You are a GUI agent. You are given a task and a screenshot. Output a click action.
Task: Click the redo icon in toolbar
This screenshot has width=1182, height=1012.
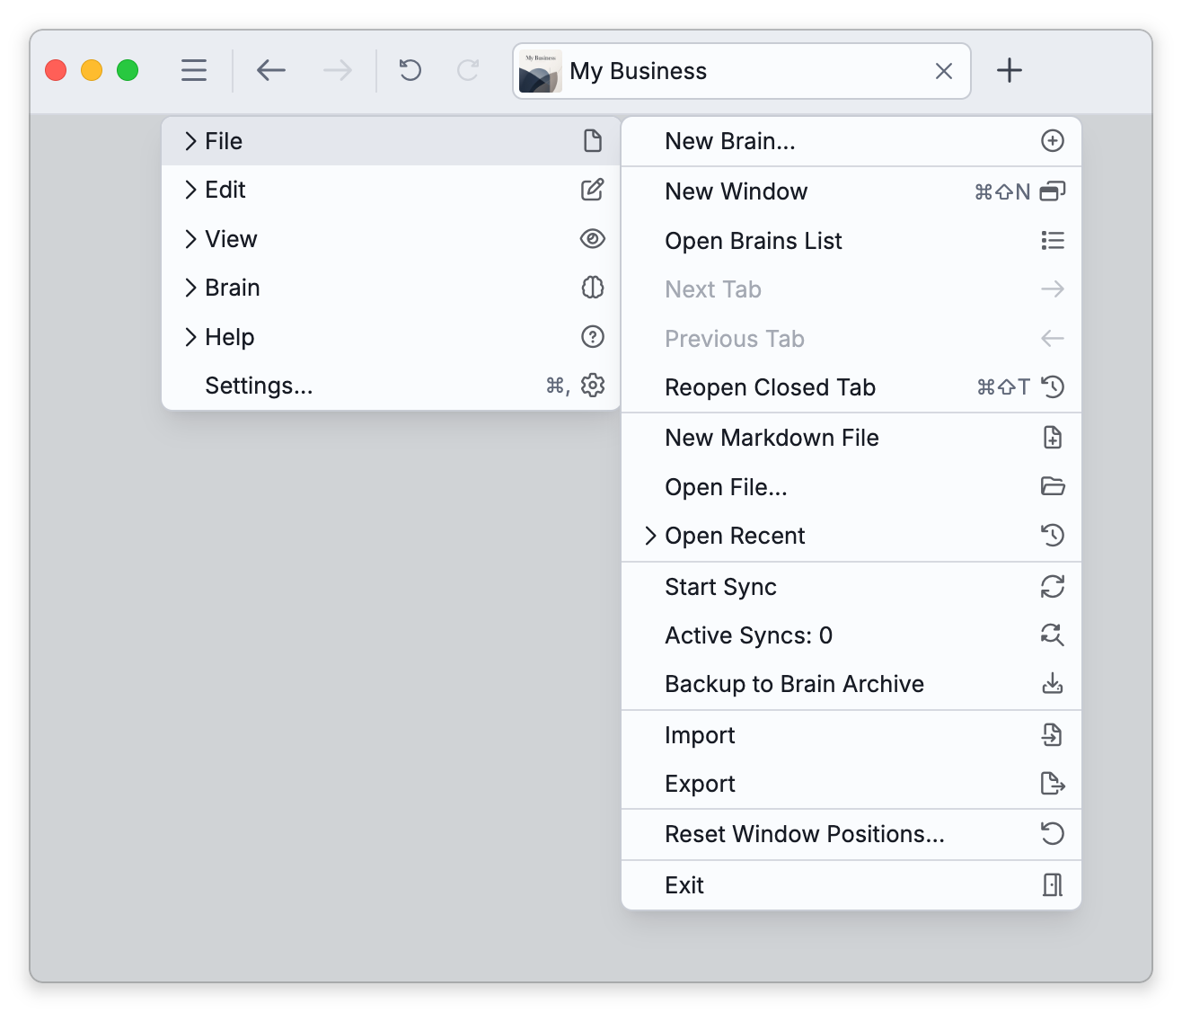[x=468, y=70]
